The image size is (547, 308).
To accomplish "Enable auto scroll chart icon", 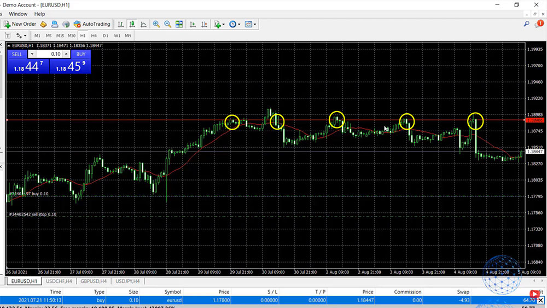I will point(193,24).
